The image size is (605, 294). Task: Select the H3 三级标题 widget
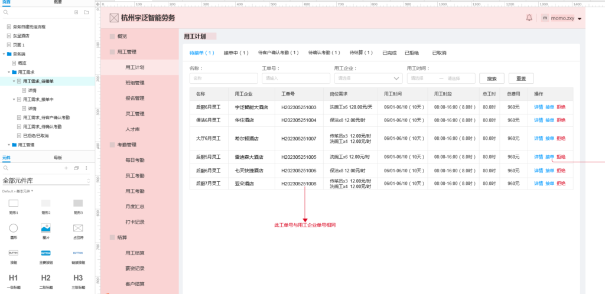pyautogui.click(x=78, y=281)
